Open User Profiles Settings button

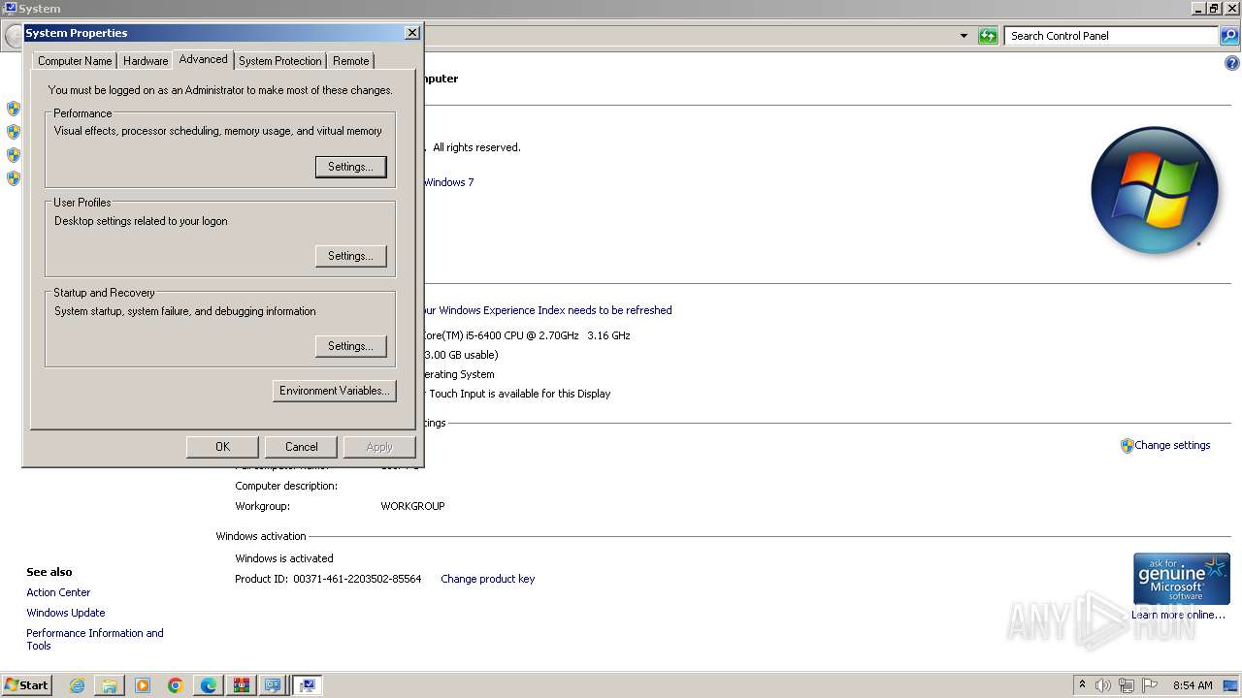click(x=350, y=256)
